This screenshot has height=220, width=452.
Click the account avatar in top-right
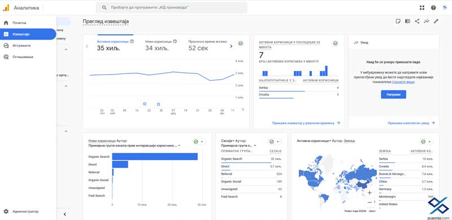445,8
